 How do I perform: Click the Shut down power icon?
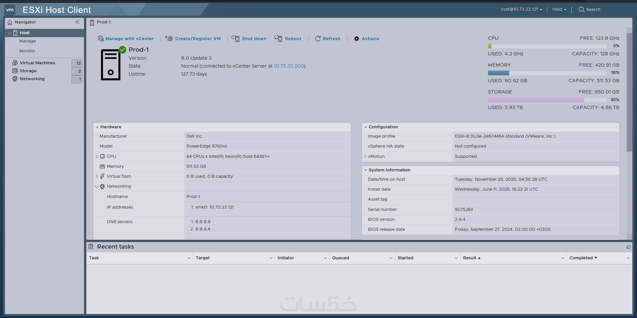235,38
